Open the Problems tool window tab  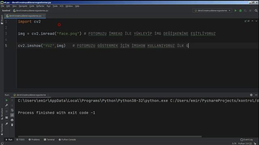[34, 140]
